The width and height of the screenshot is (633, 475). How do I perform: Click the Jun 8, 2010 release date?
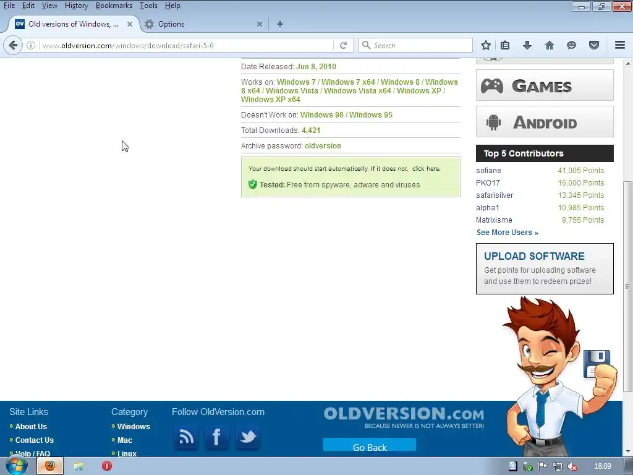point(316,67)
